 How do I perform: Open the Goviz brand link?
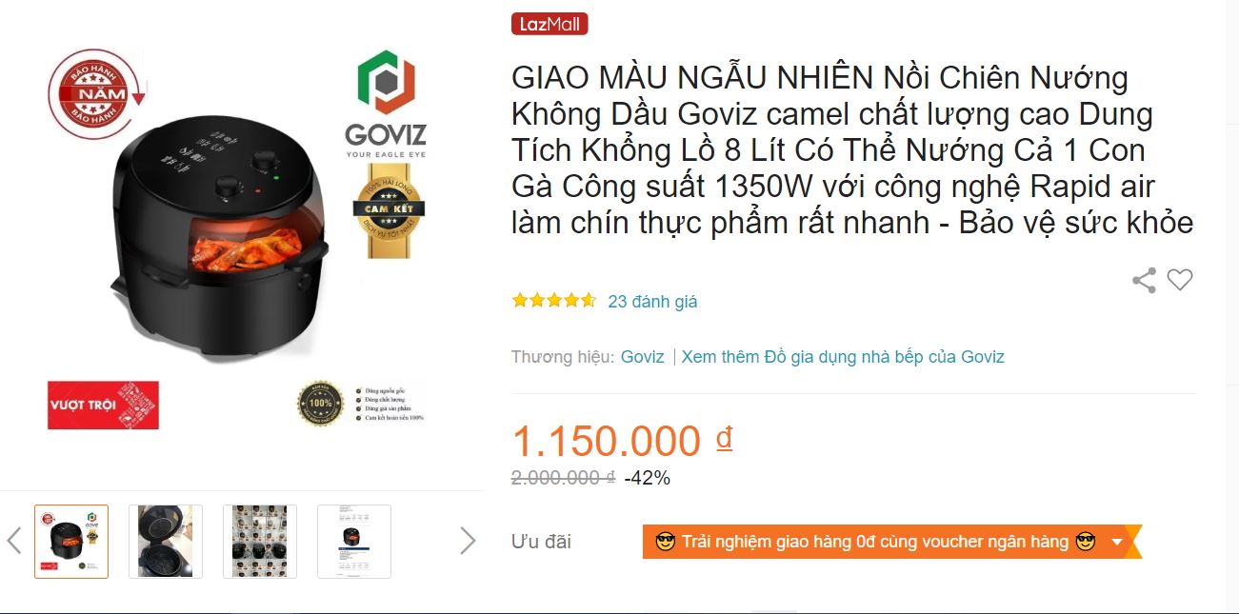tap(643, 357)
